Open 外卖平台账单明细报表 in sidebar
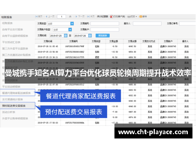 click(15, 118)
